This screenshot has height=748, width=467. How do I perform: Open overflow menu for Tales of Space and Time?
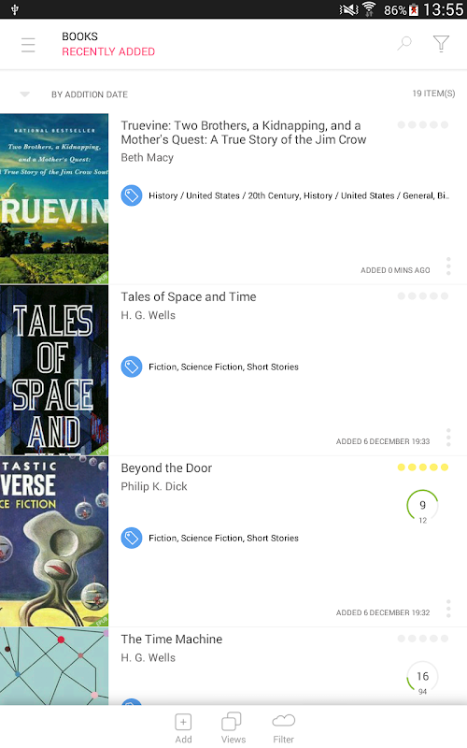[448, 437]
